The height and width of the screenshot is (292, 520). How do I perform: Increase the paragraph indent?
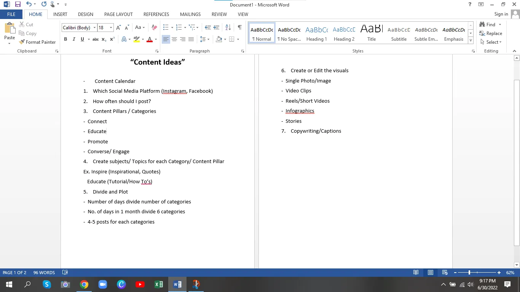tap(216, 27)
